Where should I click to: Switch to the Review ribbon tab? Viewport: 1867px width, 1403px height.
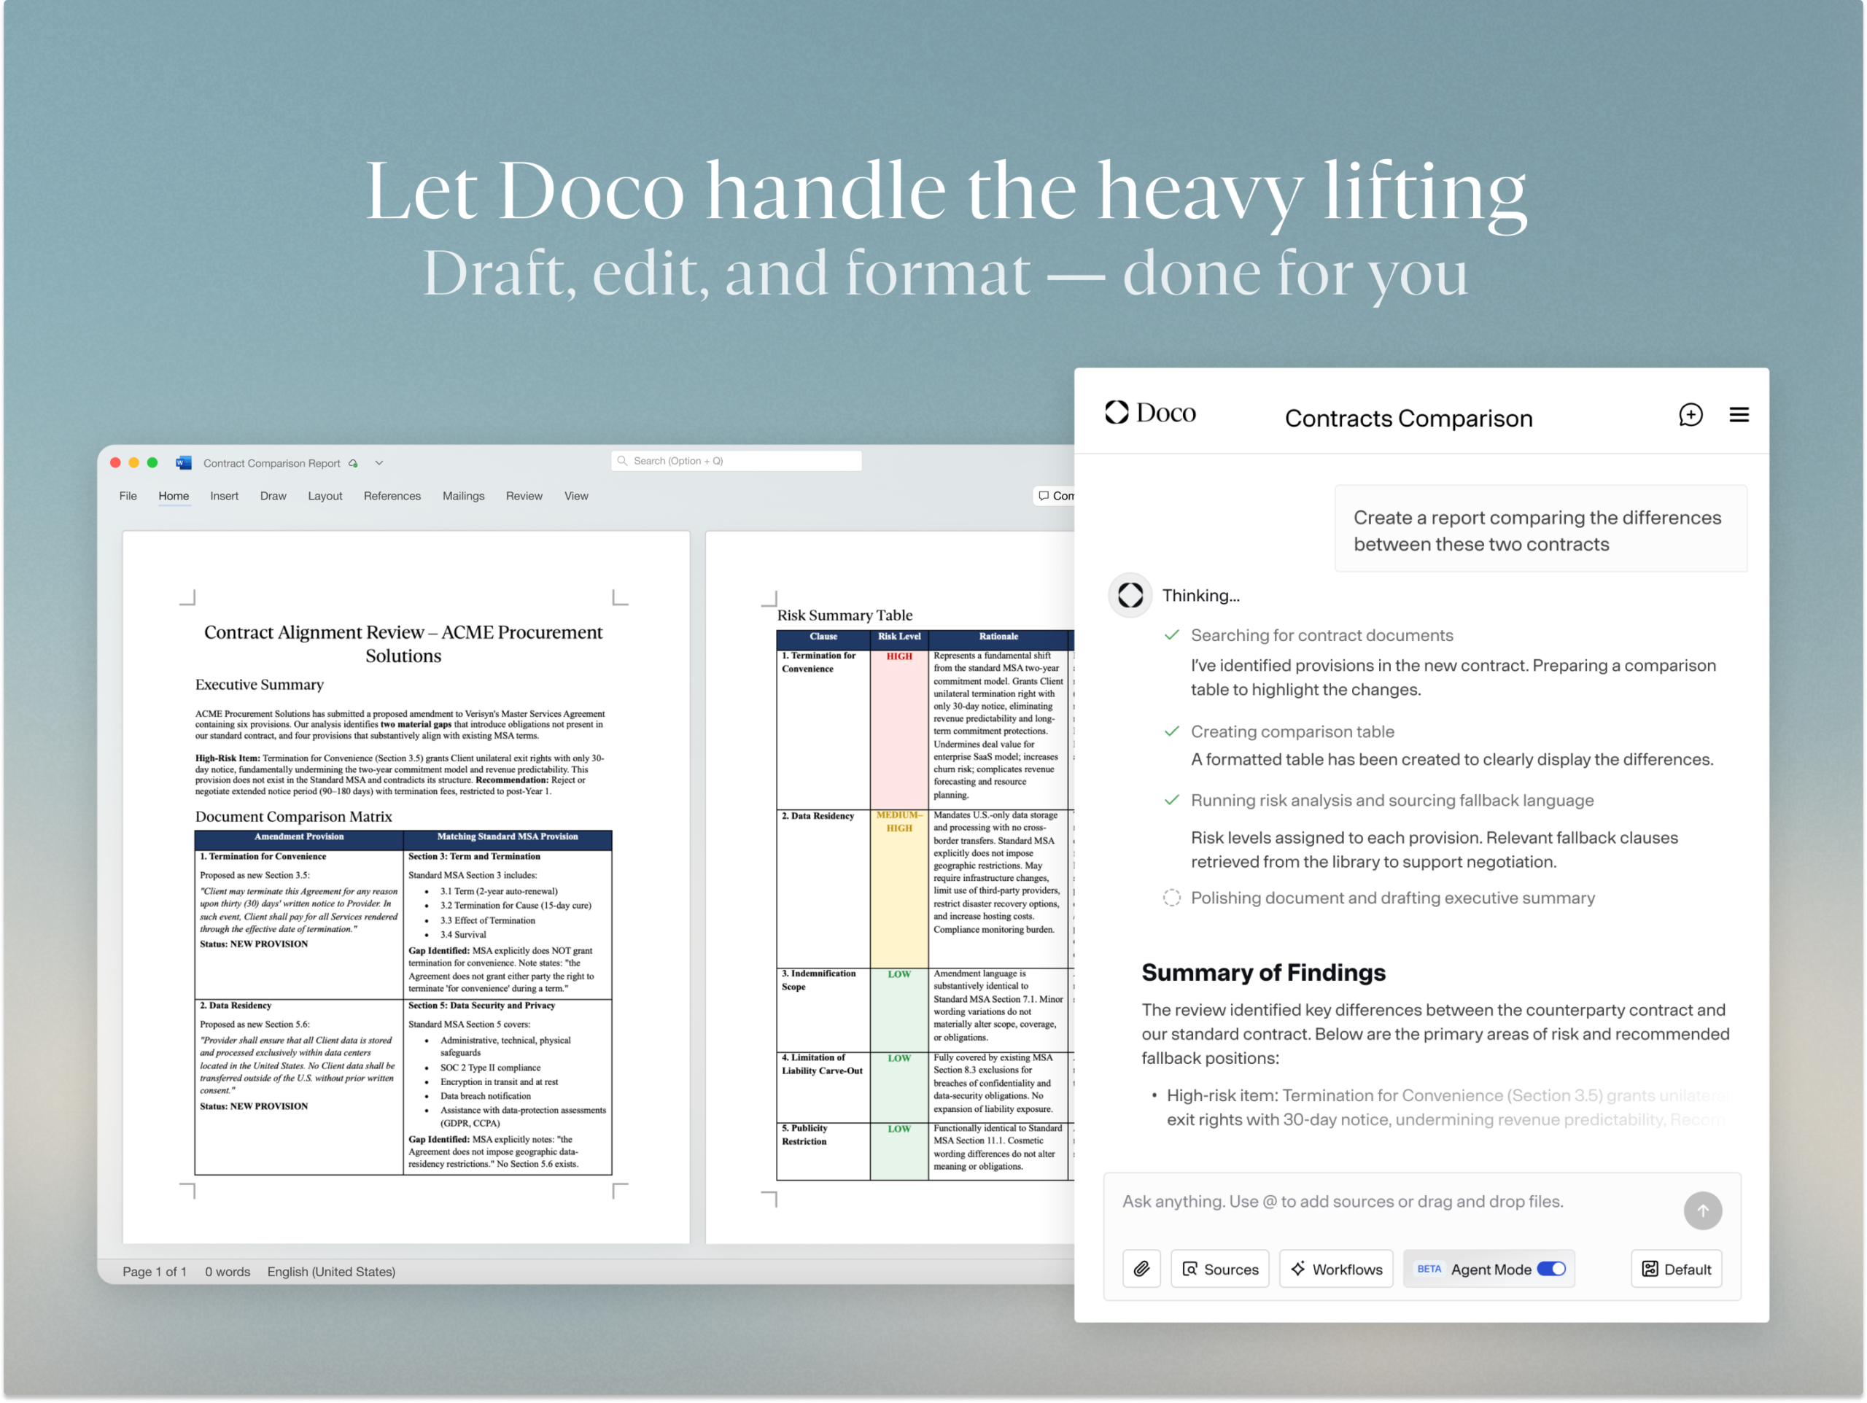coord(524,496)
